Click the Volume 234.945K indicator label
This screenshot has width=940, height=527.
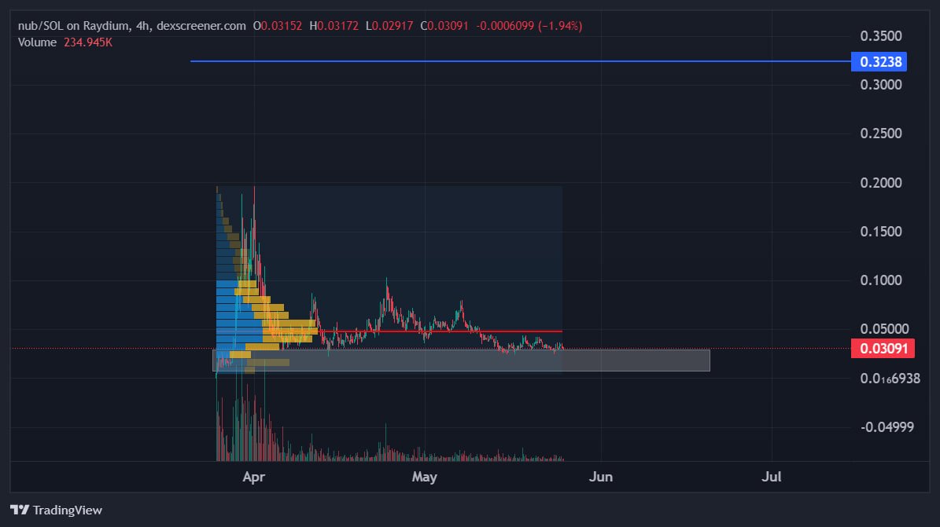[65, 42]
